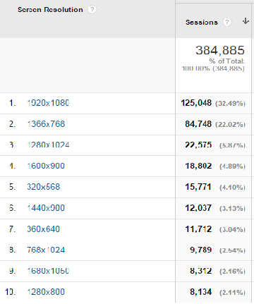Open the 1280x800 resolution link
This screenshot has width=254, height=304.
[46, 292]
